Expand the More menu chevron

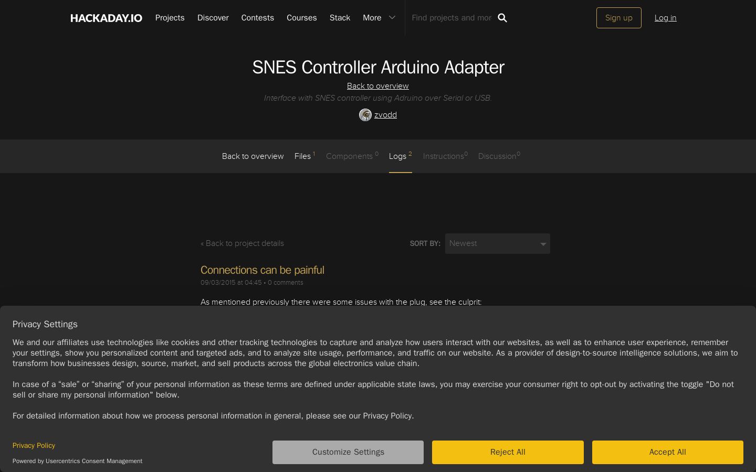(x=392, y=18)
